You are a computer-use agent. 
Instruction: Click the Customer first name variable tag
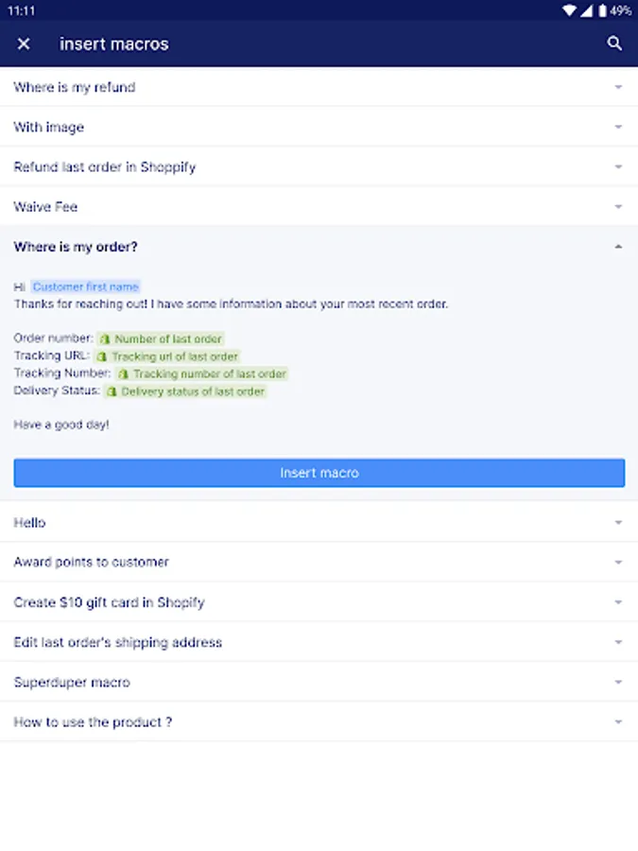coord(85,287)
